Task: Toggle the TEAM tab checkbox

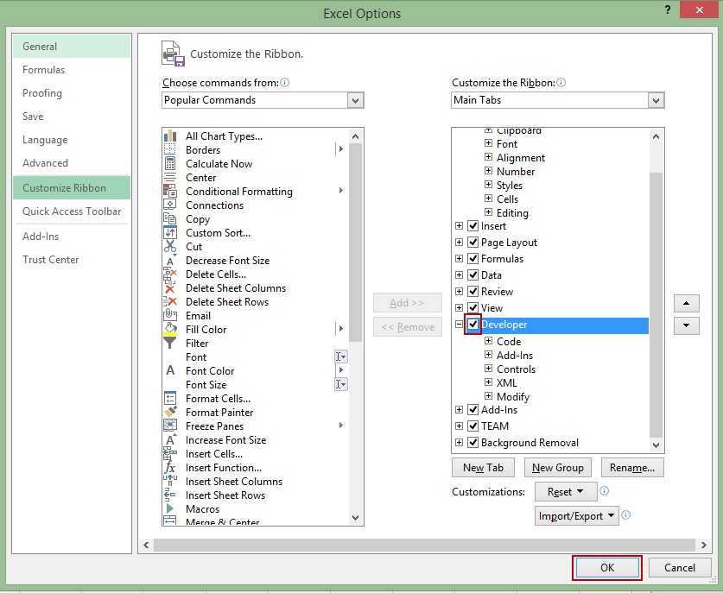Action: (x=472, y=426)
